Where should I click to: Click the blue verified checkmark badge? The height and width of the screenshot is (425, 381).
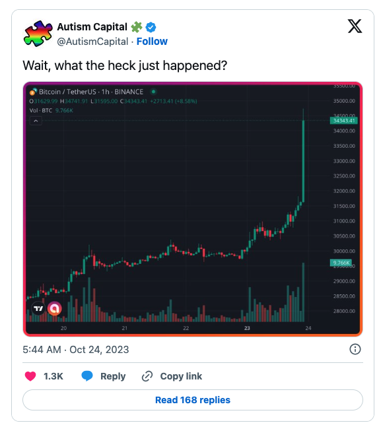click(x=151, y=27)
